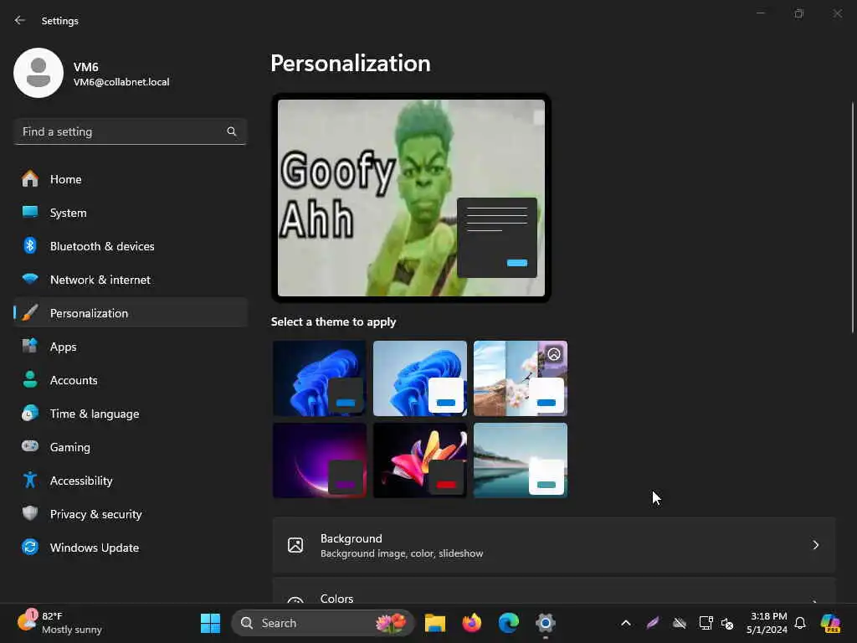The width and height of the screenshot is (857, 643).
Task: Launch Firefox from the taskbar
Action: [472, 623]
